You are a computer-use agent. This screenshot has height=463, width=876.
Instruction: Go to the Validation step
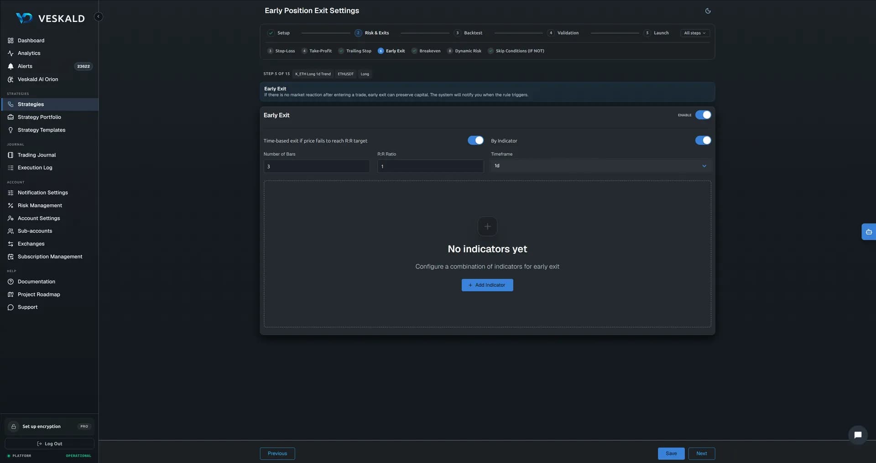click(x=563, y=33)
